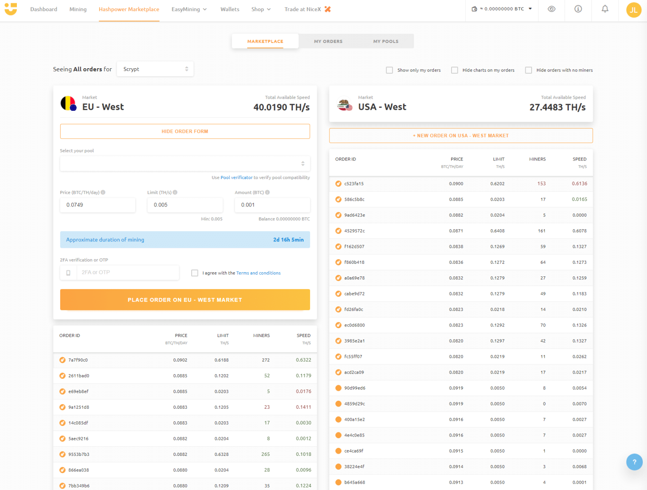This screenshot has width=647, height=490.
Task: Open the notification bell
Action: (605, 9)
